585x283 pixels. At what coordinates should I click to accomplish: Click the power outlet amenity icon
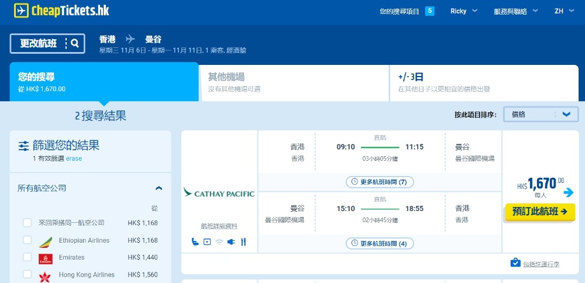point(231,242)
